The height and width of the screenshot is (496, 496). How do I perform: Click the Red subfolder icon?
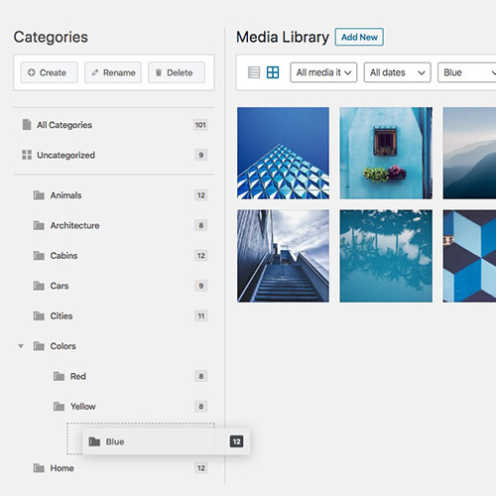coord(59,376)
